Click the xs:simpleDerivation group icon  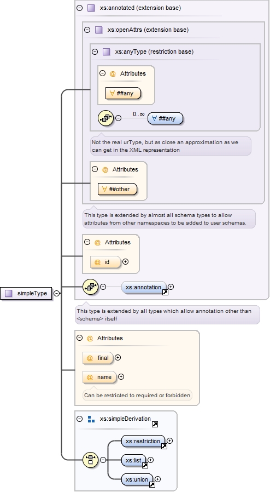(91, 419)
